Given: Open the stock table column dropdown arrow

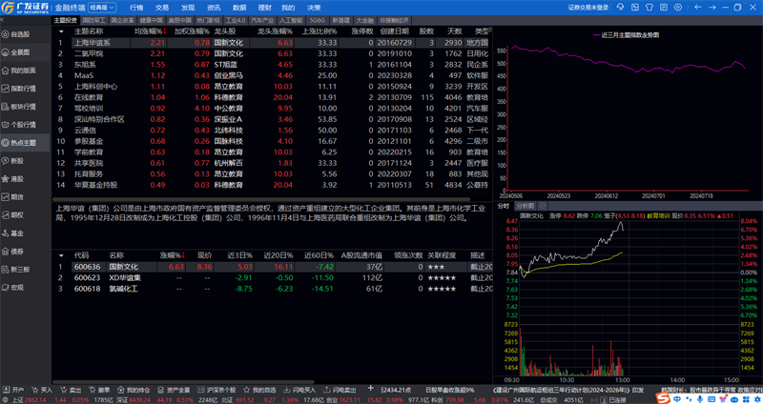Looking at the screenshot, I should tap(61, 255).
